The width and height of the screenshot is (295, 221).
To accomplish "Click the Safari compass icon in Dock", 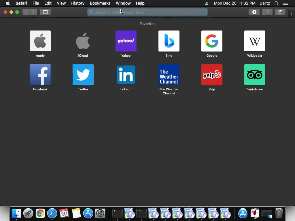I will [52, 213].
